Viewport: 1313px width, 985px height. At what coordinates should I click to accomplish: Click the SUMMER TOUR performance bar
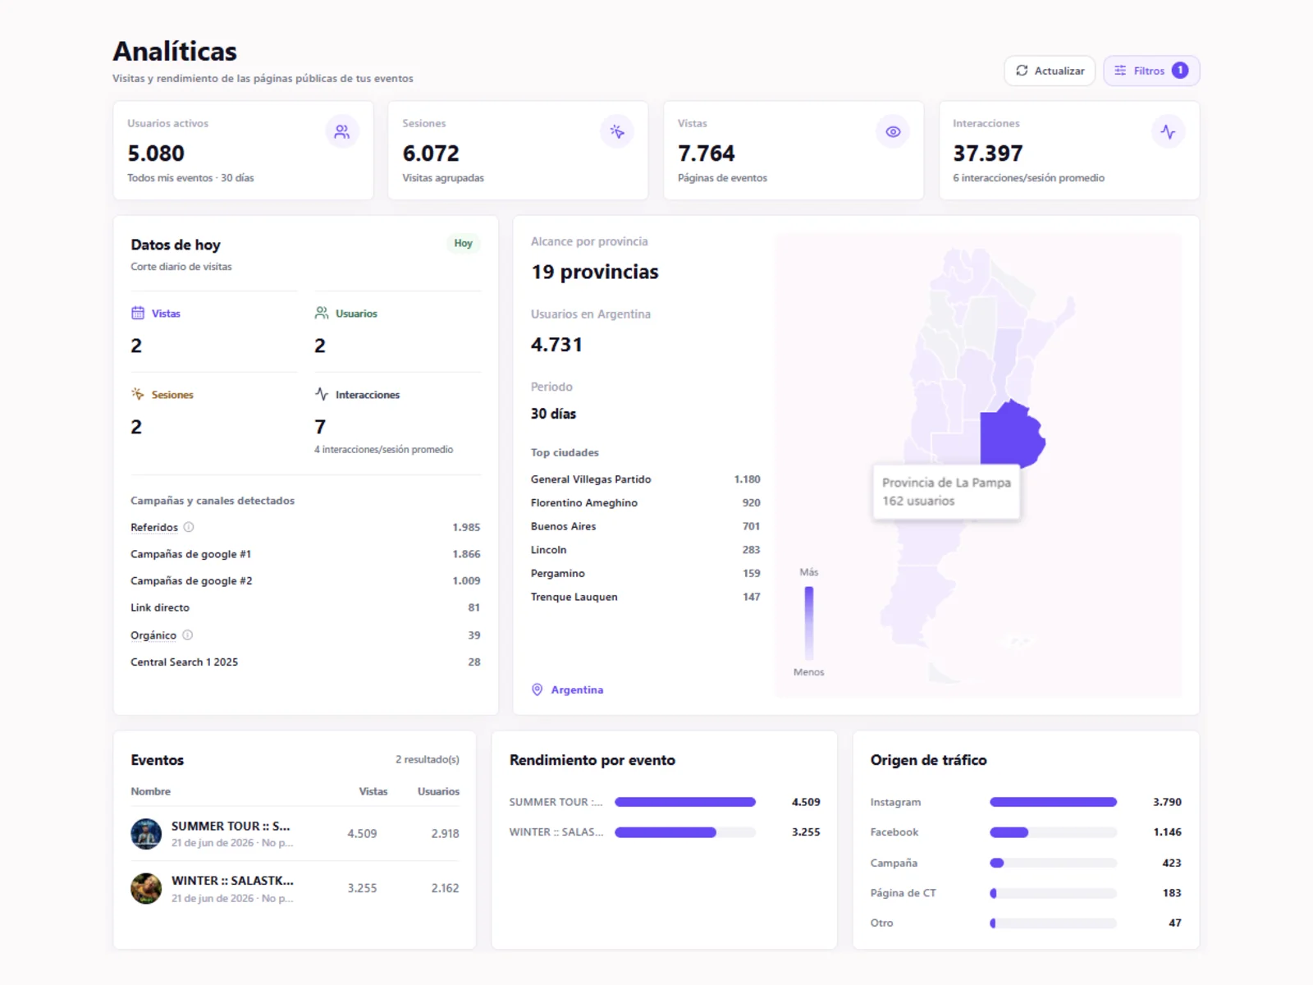[685, 802]
